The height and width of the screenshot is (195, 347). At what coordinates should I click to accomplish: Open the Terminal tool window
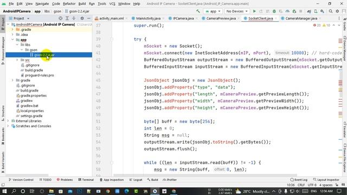(x=86, y=180)
